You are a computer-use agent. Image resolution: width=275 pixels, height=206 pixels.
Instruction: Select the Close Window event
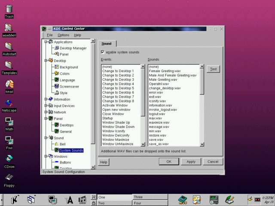pos(113,114)
